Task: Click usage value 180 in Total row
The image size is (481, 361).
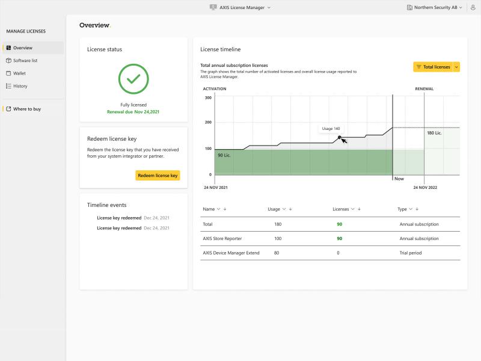Action: click(278, 224)
